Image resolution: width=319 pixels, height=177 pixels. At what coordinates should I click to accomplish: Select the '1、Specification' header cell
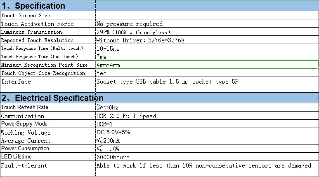48,6
